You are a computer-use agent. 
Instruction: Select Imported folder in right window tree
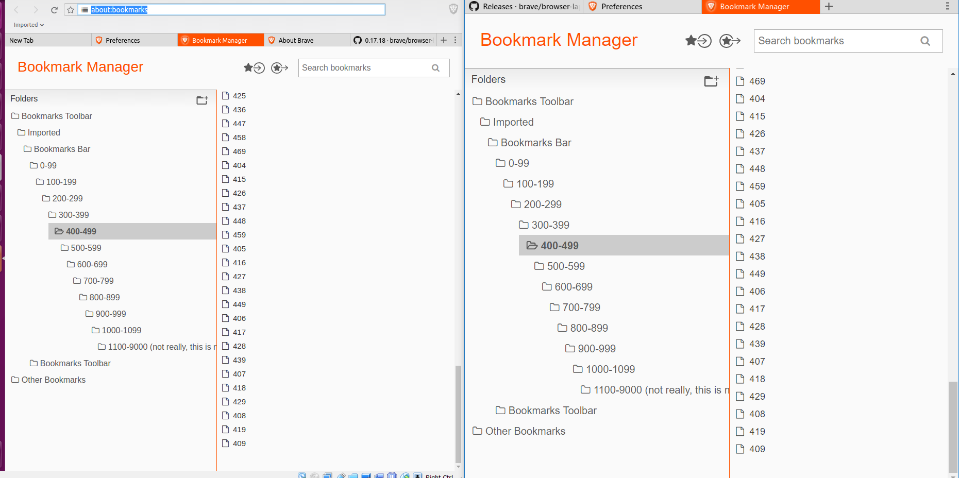(507, 122)
